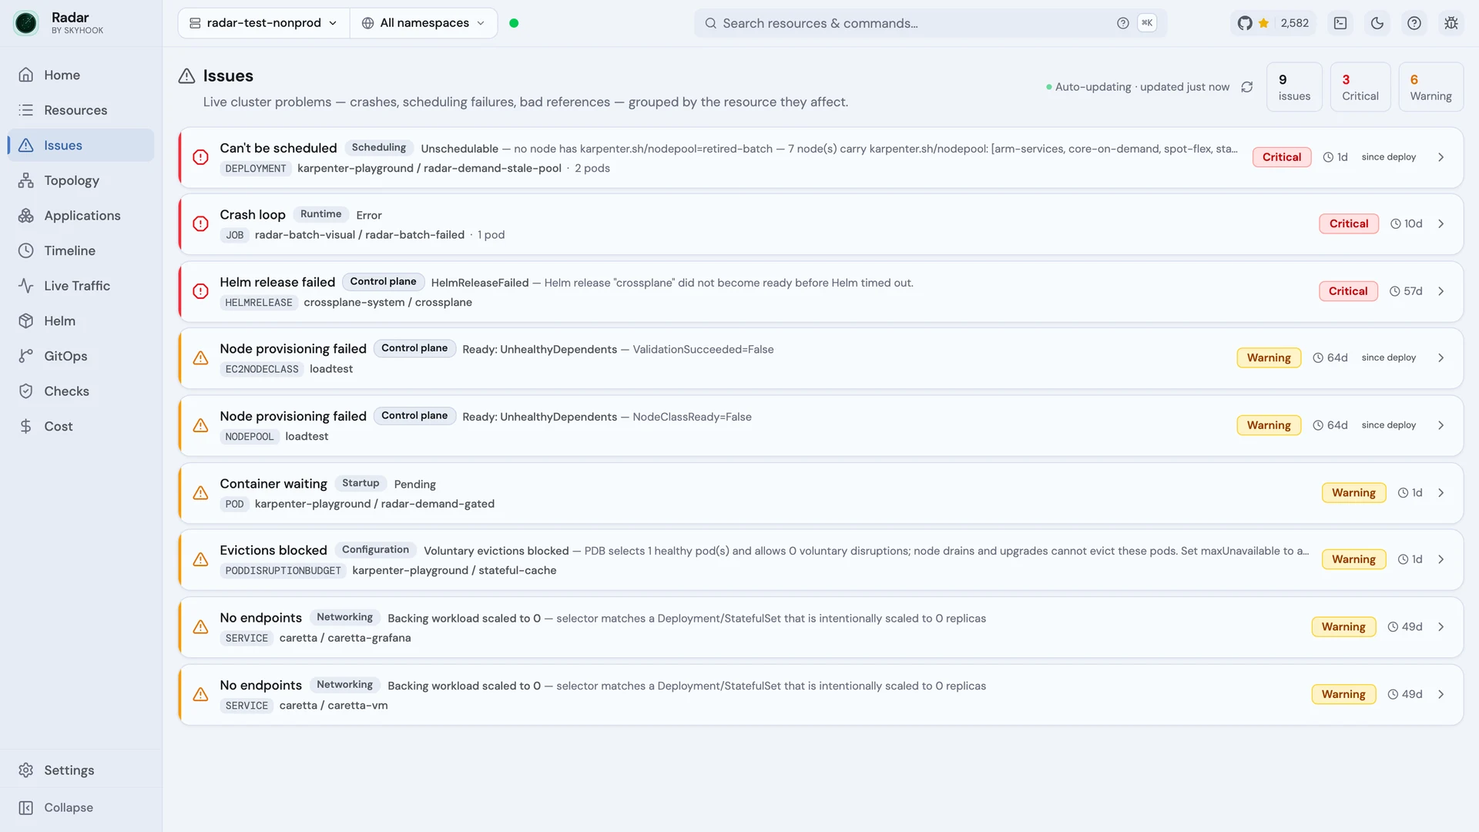Image resolution: width=1479 pixels, height=832 pixels.
Task: Expand the Evictions blocked issue row
Action: [x=820, y=560]
